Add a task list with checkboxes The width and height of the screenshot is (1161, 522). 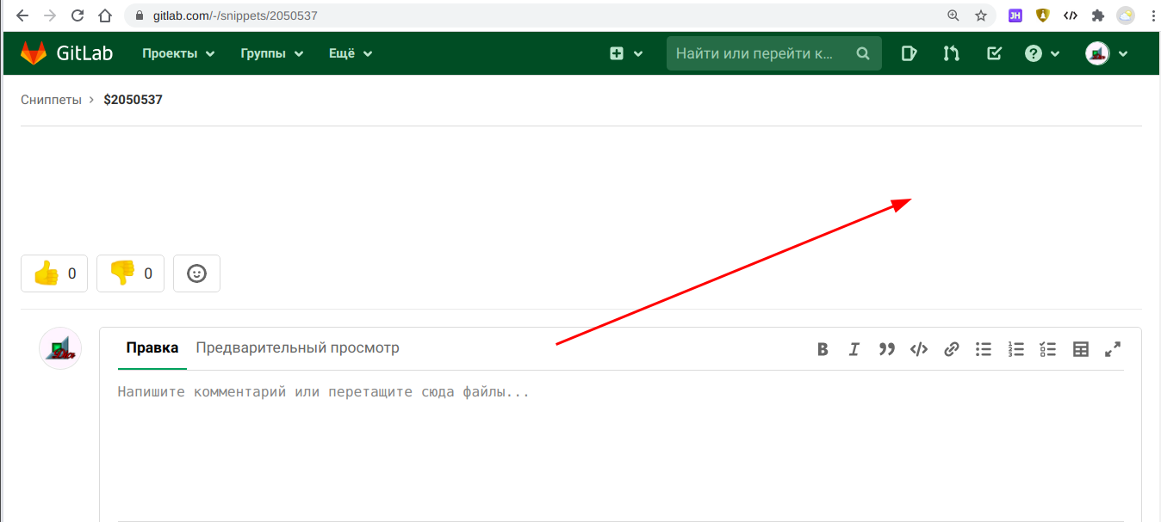point(1048,349)
